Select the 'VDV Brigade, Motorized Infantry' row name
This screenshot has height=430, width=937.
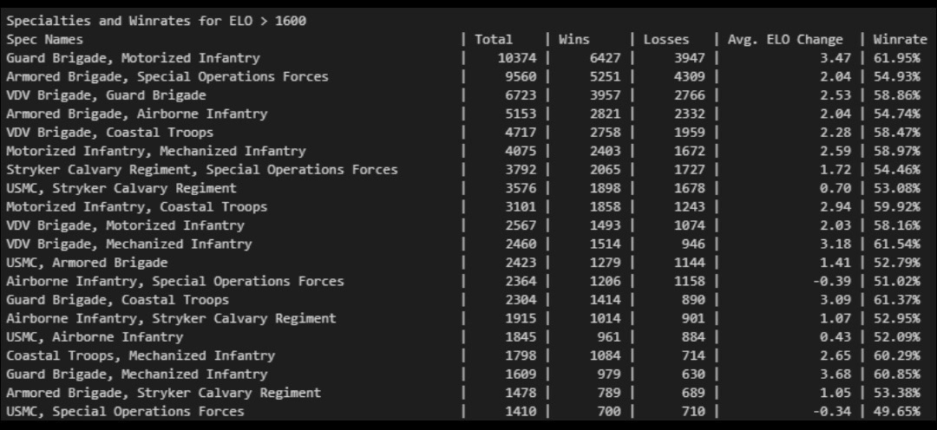click(126, 225)
